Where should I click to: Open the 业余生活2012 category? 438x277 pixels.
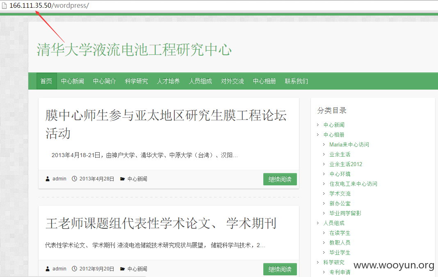346,164
